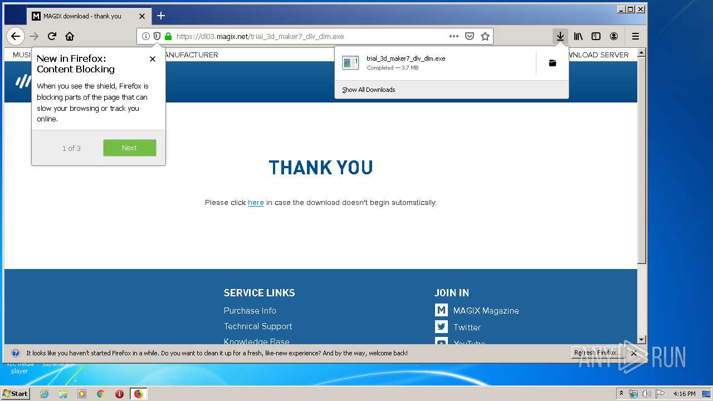
Task: Open the MAGIX Twitter link
Action: [x=467, y=327]
